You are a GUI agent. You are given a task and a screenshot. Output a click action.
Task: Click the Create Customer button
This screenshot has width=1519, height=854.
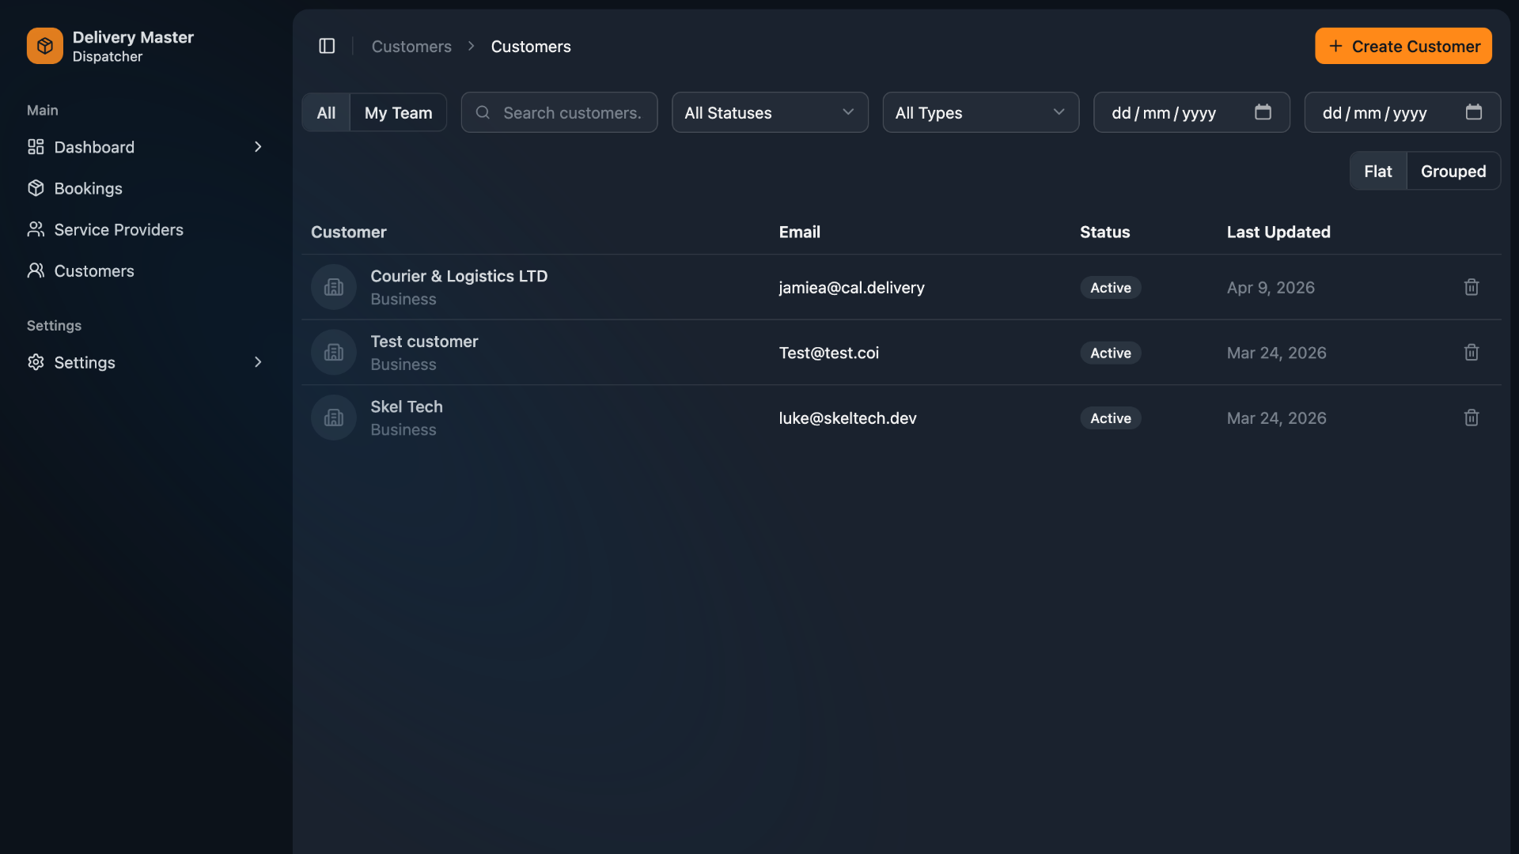coord(1403,46)
